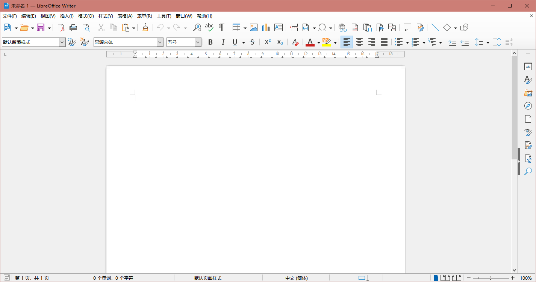The width and height of the screenshot is (536, 282).
Task: Apply the clone formatting paintbrush
Action: click(x=145, y=27)
